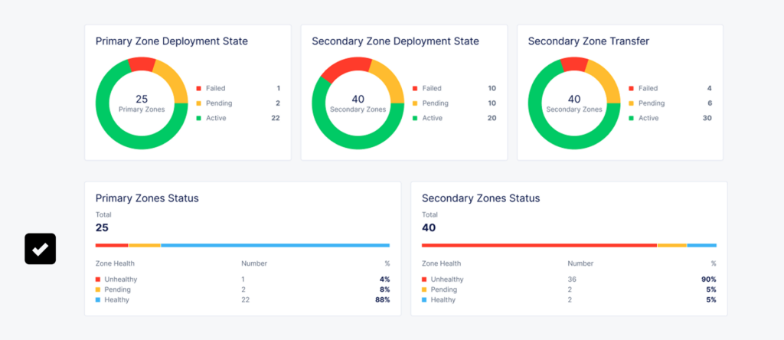The height and width of the screenshot is (340, 784).
Task: Click the yellow segment of the Primary Zone Deployment donut
Action: click(x=173, y=80)
